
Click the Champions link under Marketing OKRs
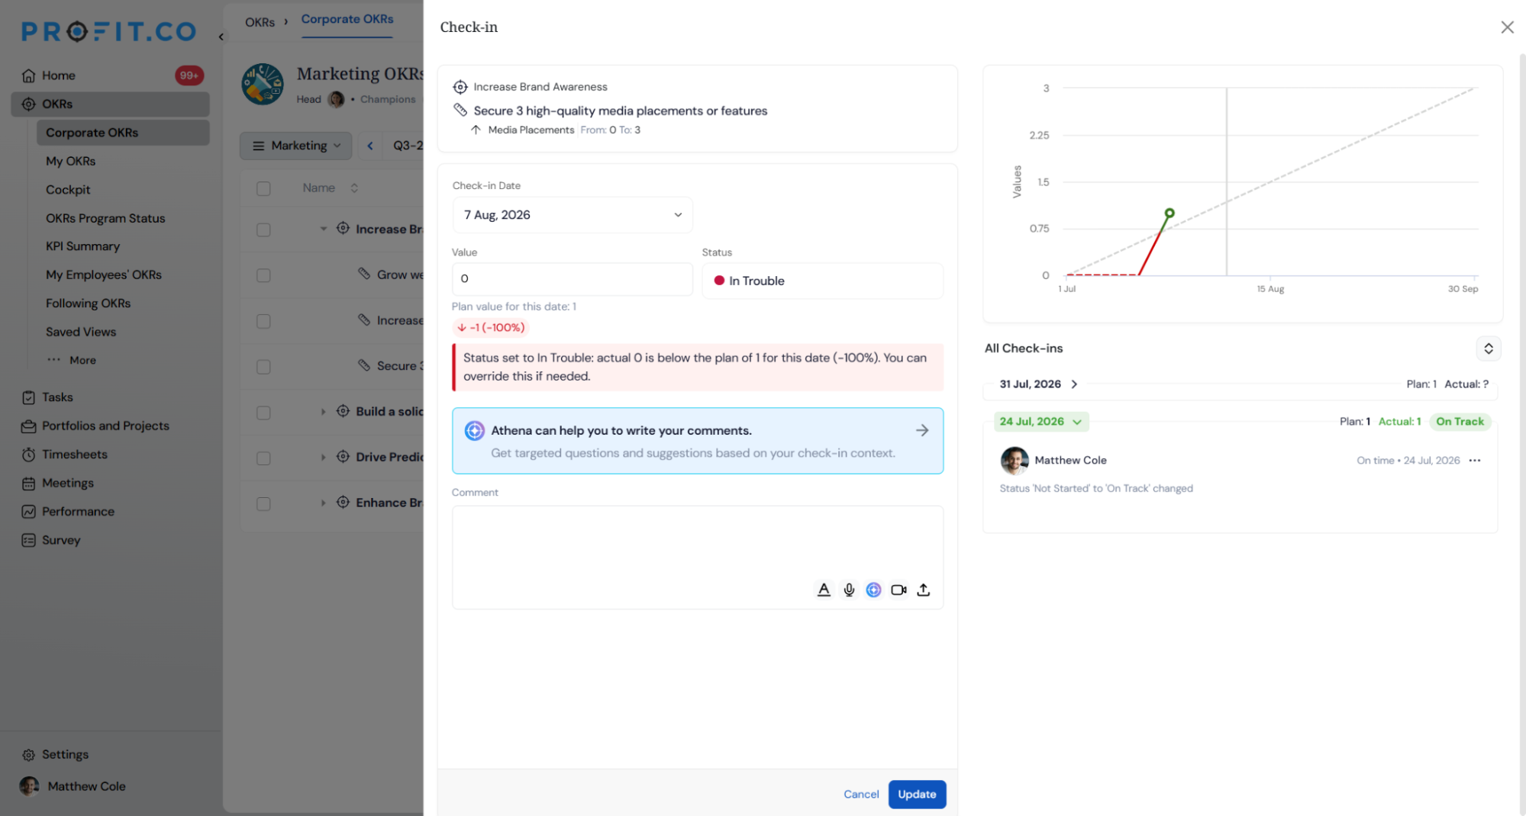pos(388,99)
